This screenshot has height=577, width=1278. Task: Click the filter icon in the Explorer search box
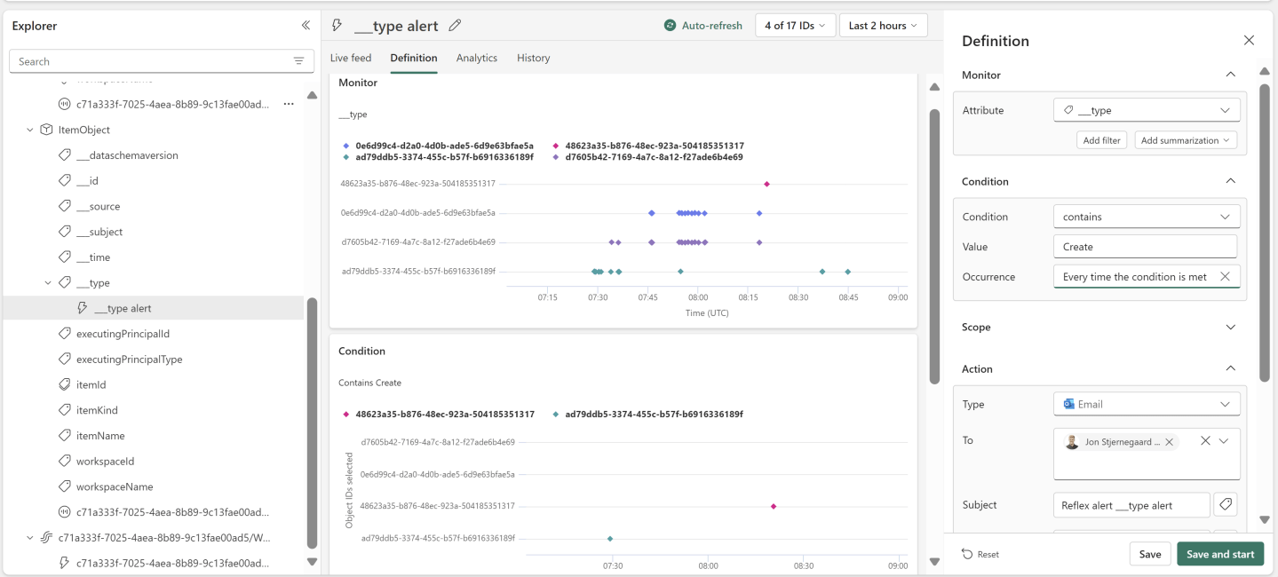[x=298, y=60]
